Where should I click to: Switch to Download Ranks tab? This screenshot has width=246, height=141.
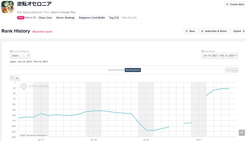click(x=116, y=70)
